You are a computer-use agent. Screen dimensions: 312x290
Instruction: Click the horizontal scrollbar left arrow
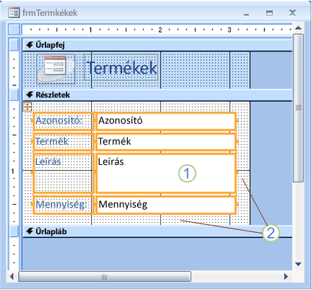pos(12,276)
